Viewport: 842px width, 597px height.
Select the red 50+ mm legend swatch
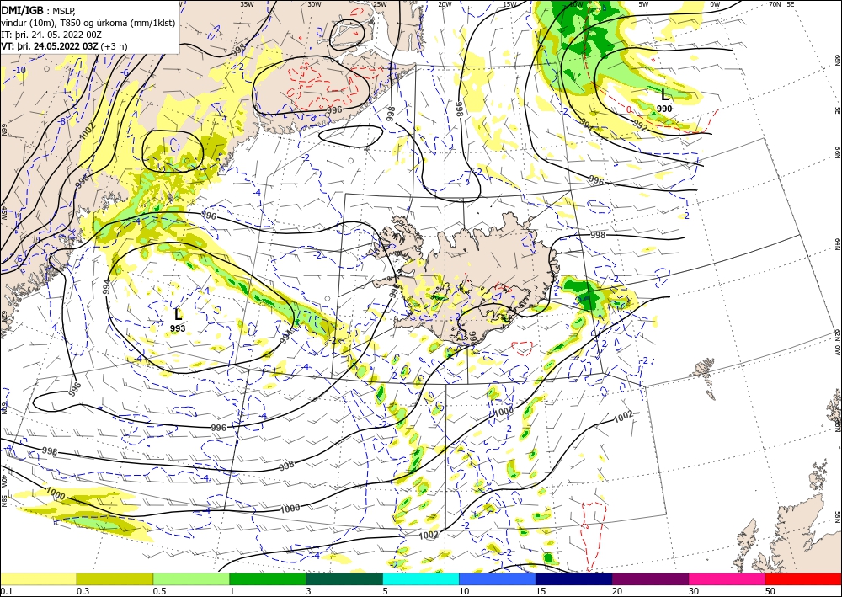point(803,578)
